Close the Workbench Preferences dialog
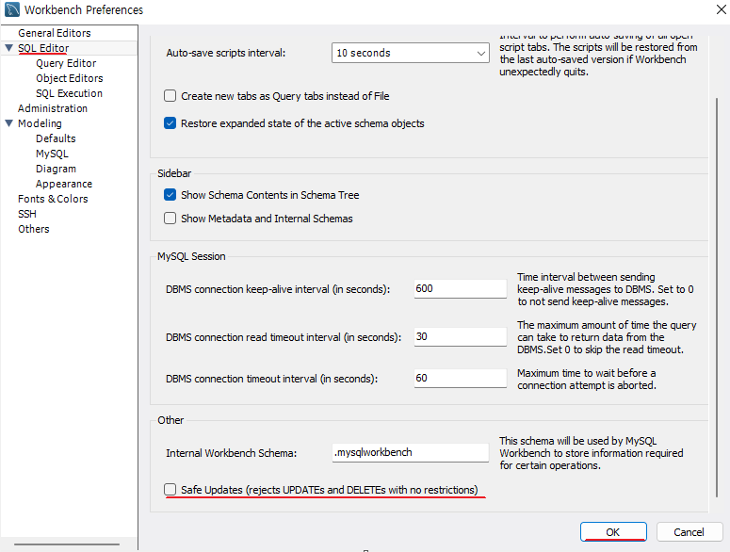The height and width of the screenshot is (552, 730). (721, 9)
